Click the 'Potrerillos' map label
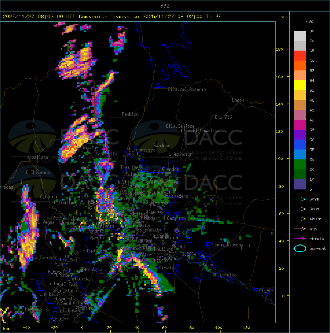The width and height of the screenshot is (330, 333). [66, 218]
